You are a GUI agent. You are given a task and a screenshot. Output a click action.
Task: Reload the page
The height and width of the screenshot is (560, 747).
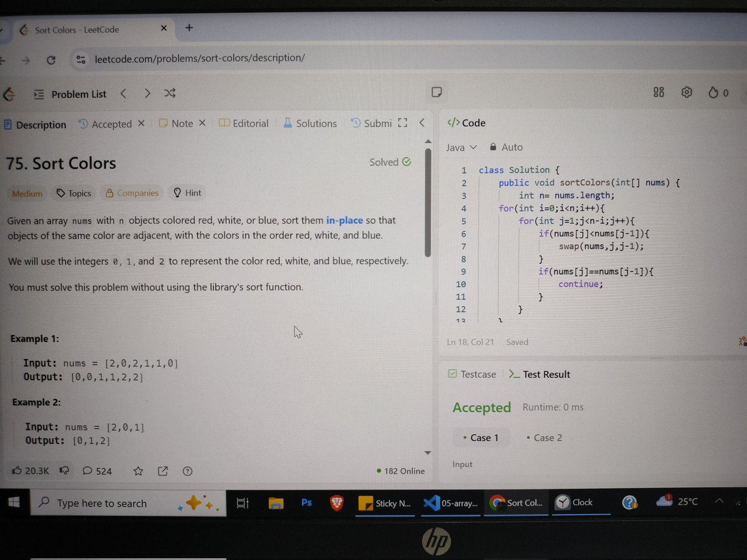click(x=52, y=60)
